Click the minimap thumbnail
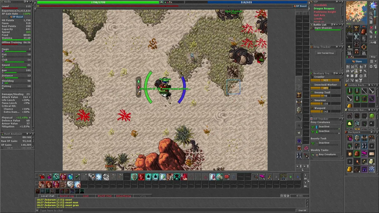This screenshot has height=213, width=379. coord(356,12)
